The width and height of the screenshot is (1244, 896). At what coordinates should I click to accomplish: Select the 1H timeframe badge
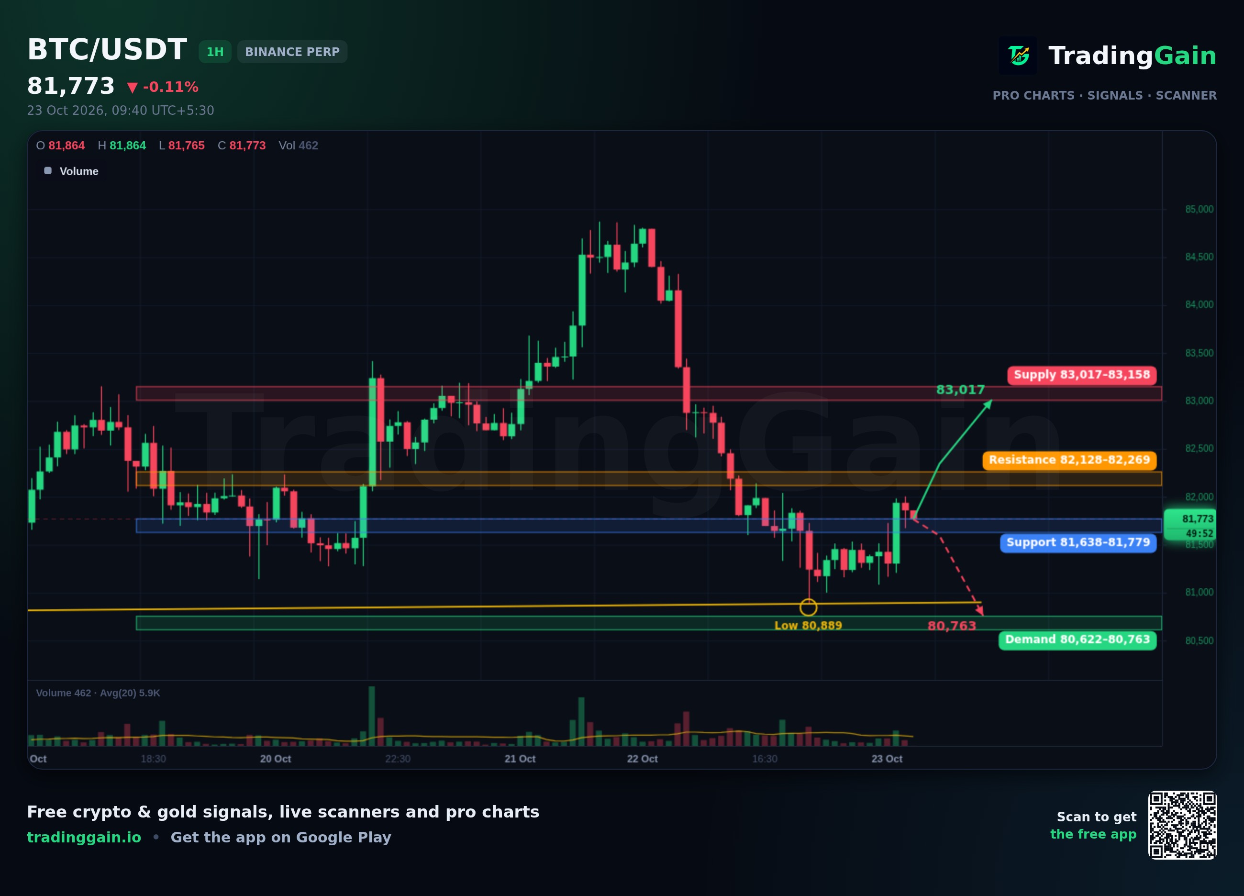tap(215, 52)
